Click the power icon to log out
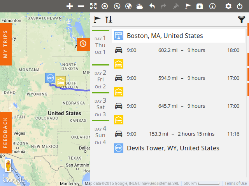The width and height of the screenshot is (249, 186). (x=240, y=6)
